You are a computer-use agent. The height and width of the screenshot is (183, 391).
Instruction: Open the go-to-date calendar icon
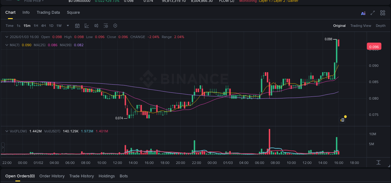tap(77, 26)
